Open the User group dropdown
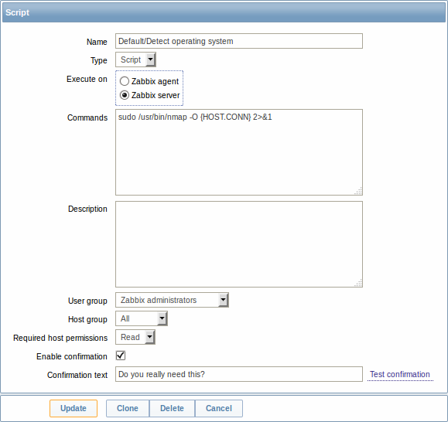448x422 pixels. pyautogui.click(x=172, y=300)
